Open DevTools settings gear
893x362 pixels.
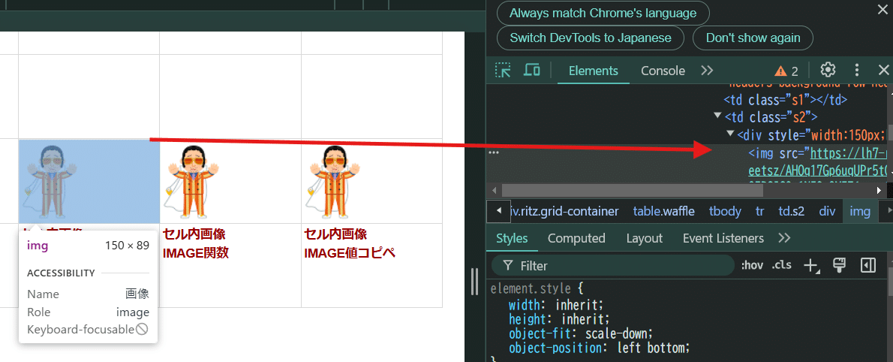click(828, 70)
